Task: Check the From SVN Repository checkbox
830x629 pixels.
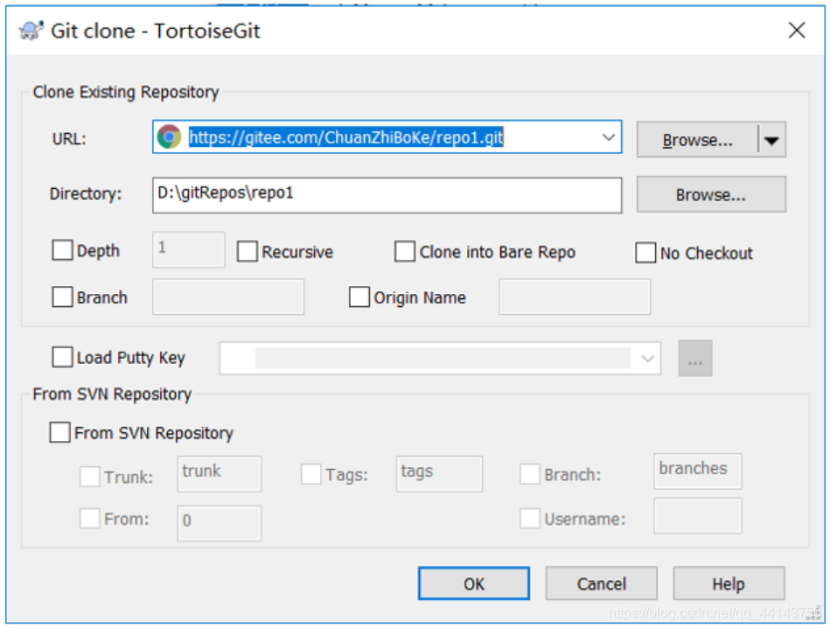Action: 59,432
